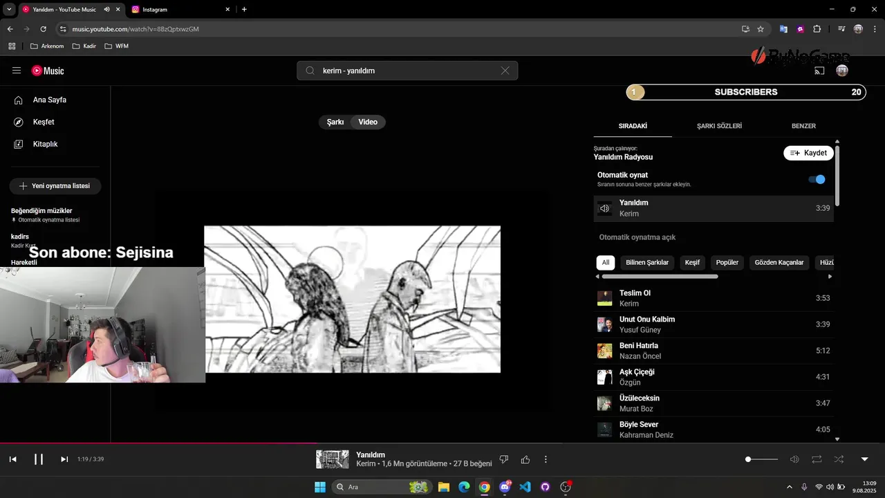Select the All filter chip
Screen dimensions: 885x498
[x=606, y=262]
